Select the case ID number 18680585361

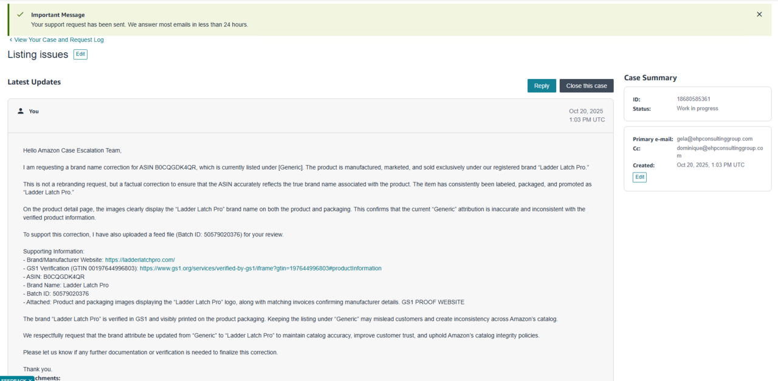point(694,99)
